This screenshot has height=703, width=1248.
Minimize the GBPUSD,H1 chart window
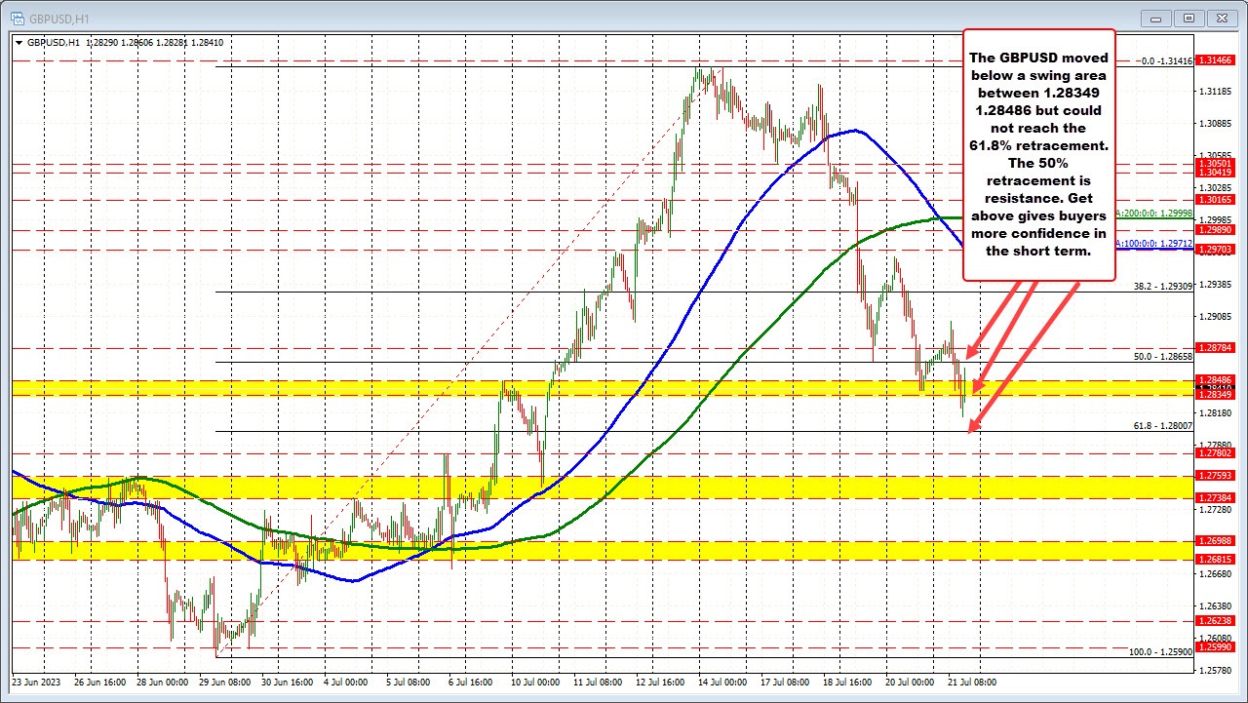tap(1156, 17)
